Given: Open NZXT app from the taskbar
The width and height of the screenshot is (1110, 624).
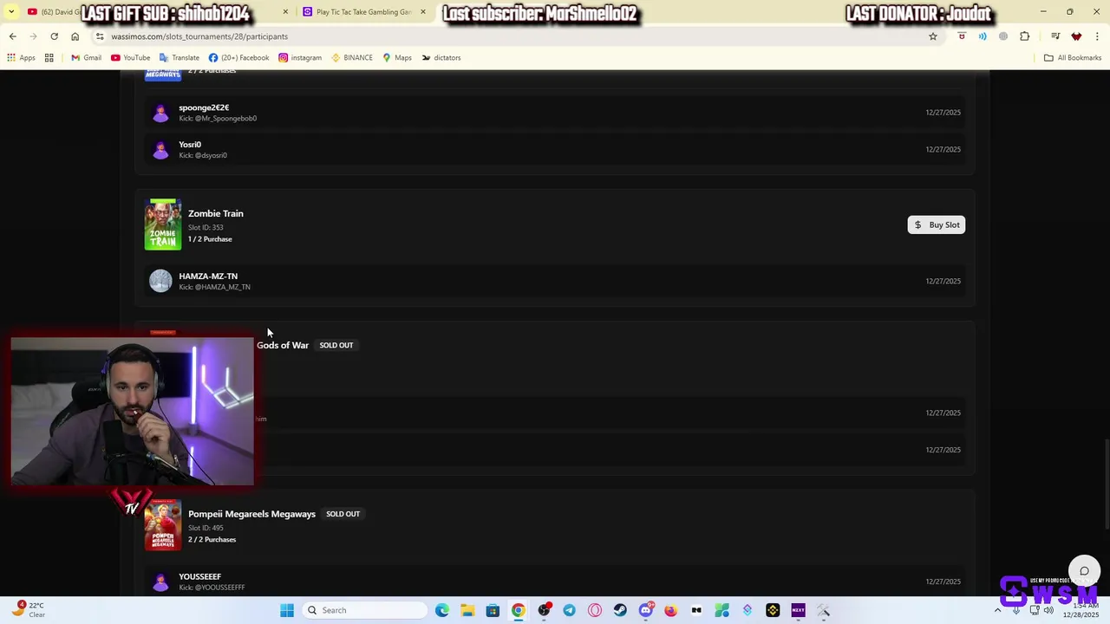Looking at the screenshot, I should [798, 610].
